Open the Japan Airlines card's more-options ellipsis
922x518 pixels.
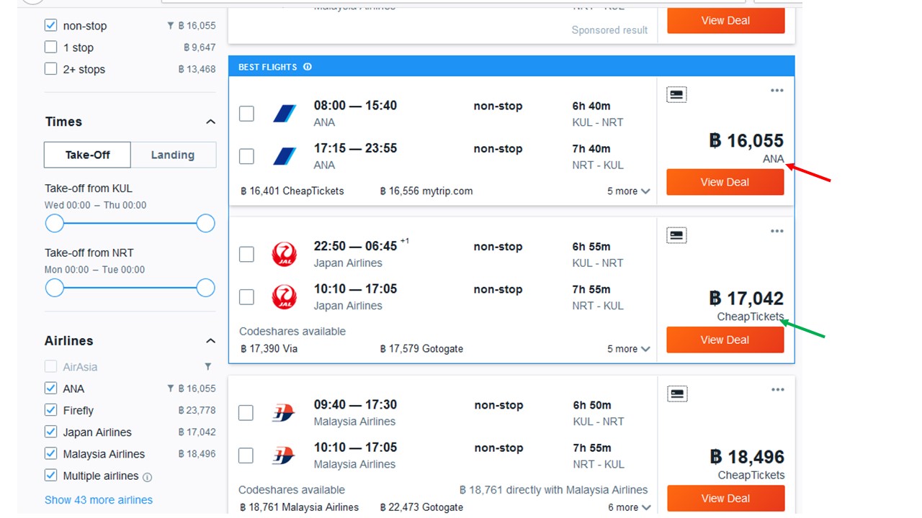tap(776, 231)
